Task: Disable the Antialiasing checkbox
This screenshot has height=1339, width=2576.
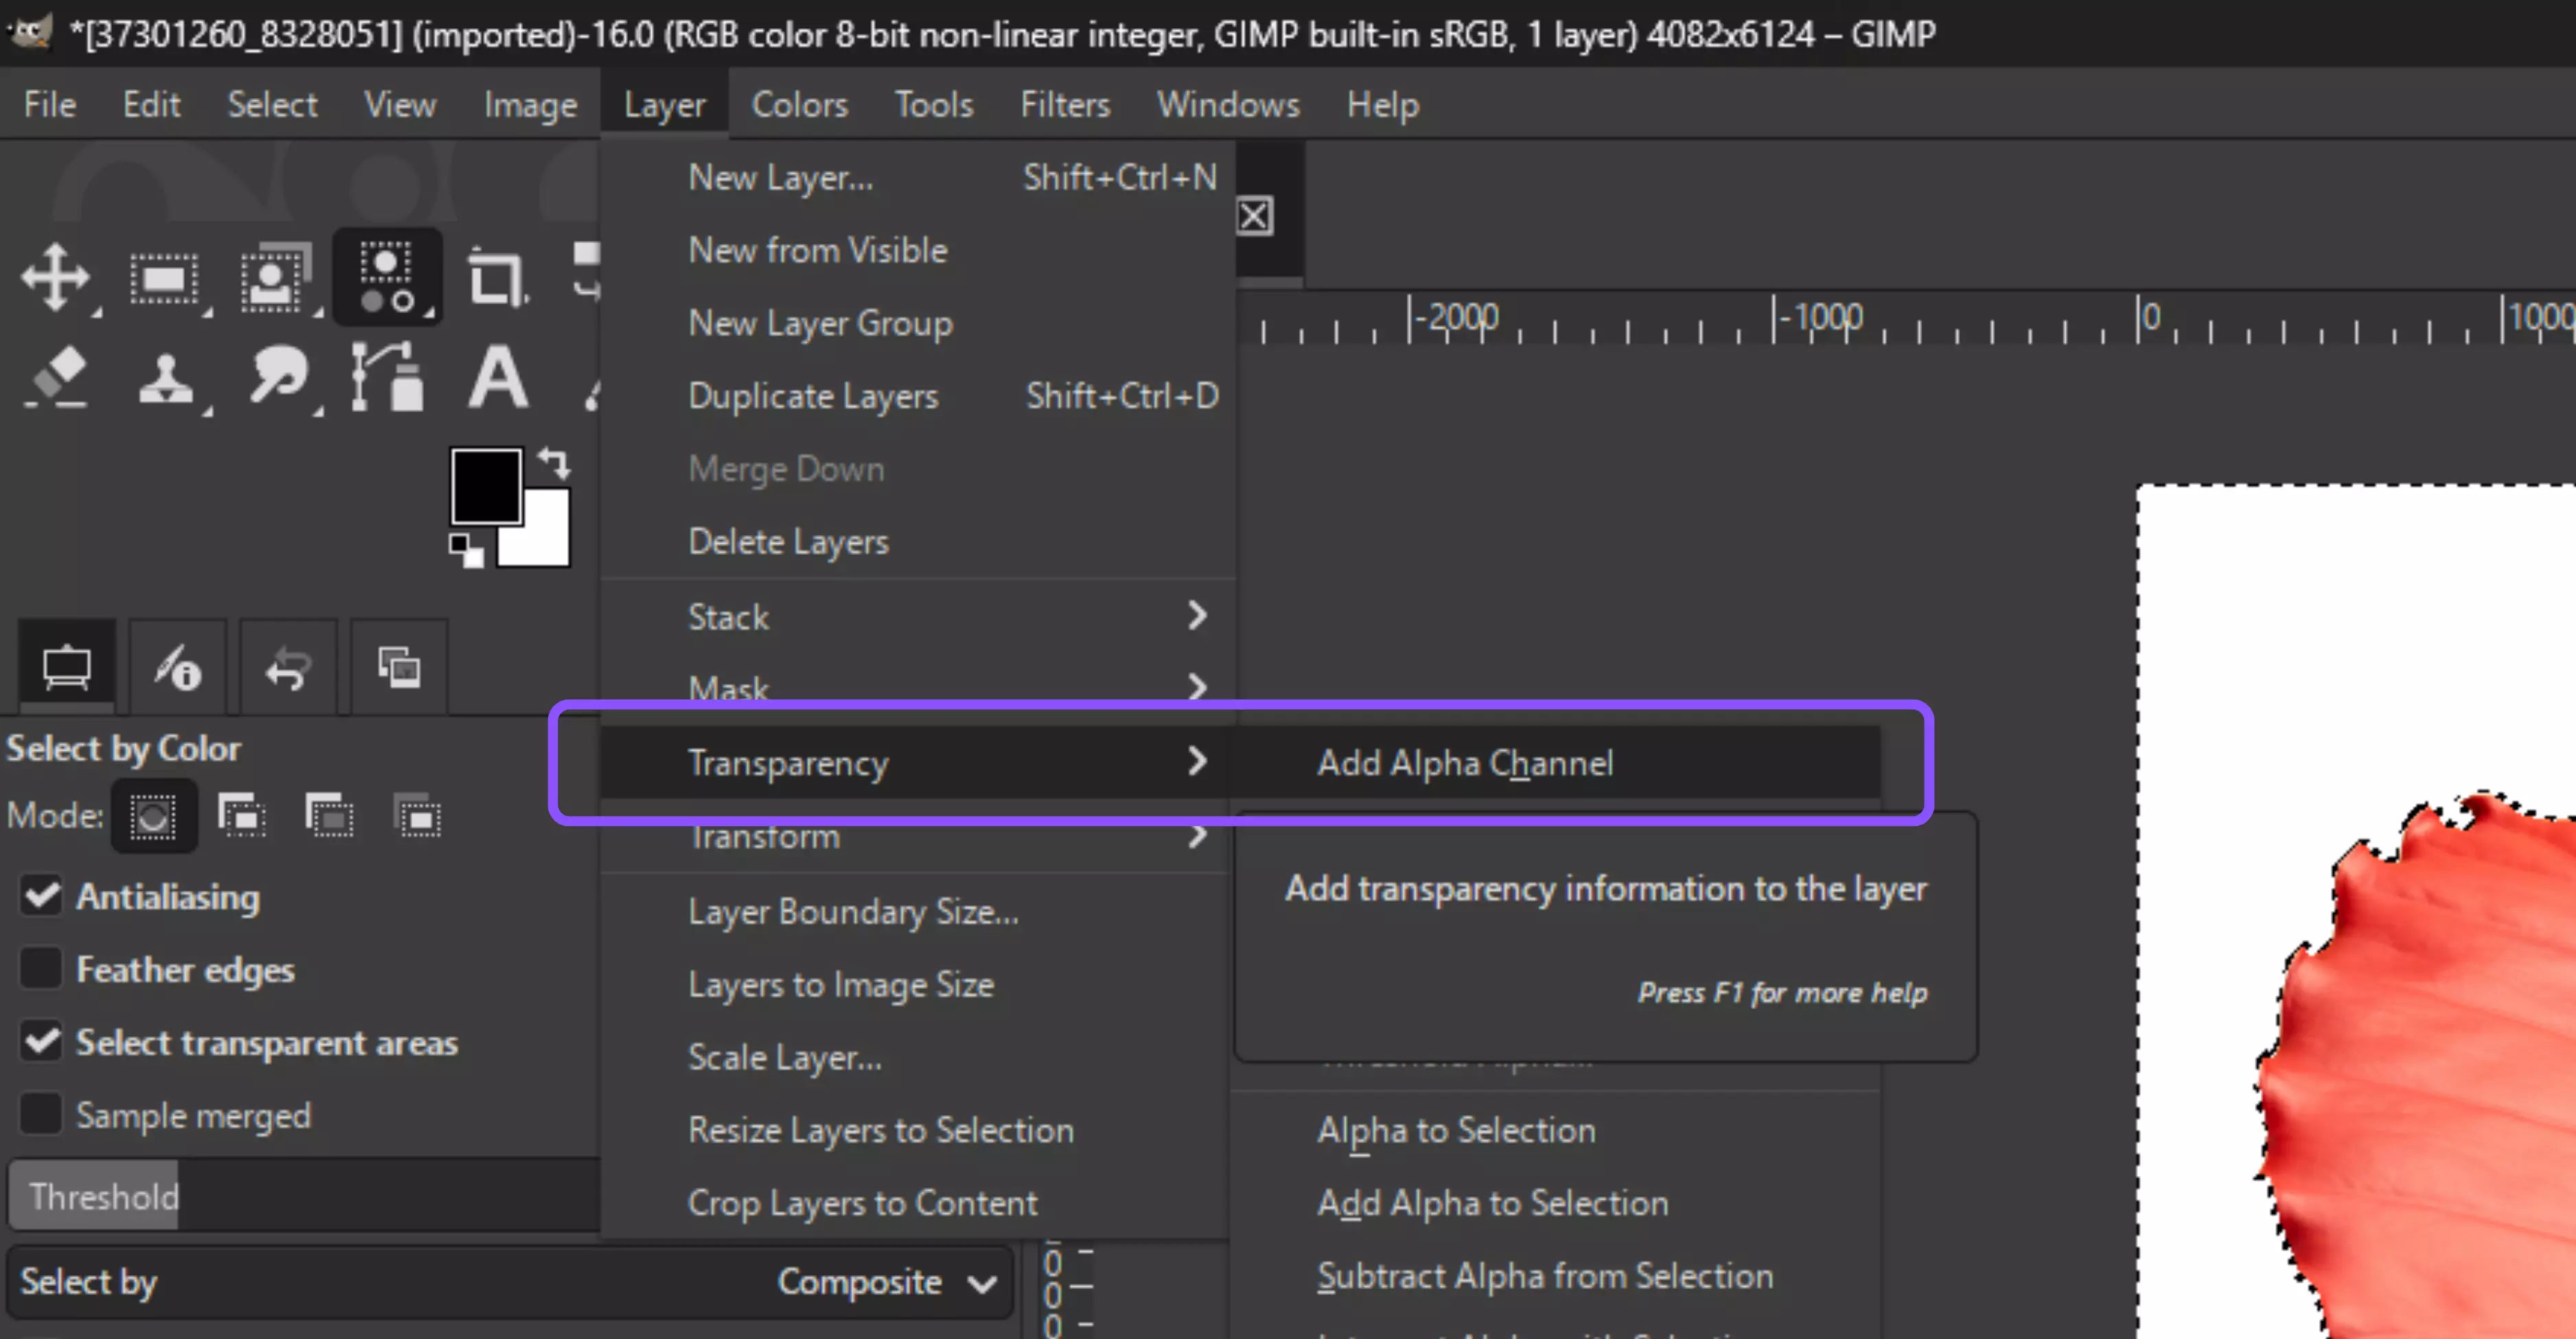Action: click(41, 895)
